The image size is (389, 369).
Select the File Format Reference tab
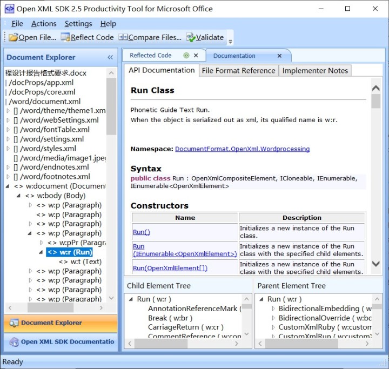click(x=238, y=71)
